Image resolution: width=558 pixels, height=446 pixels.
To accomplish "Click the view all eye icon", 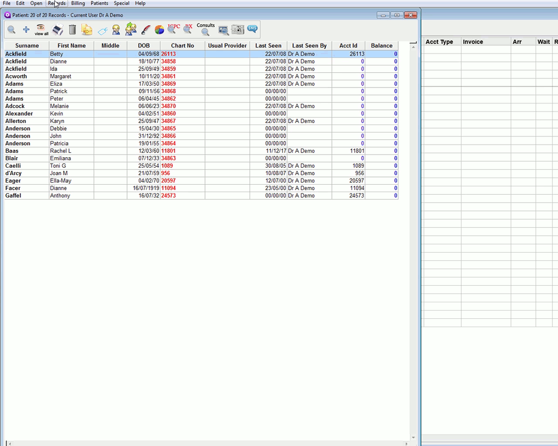I will [x=41, y=29].
